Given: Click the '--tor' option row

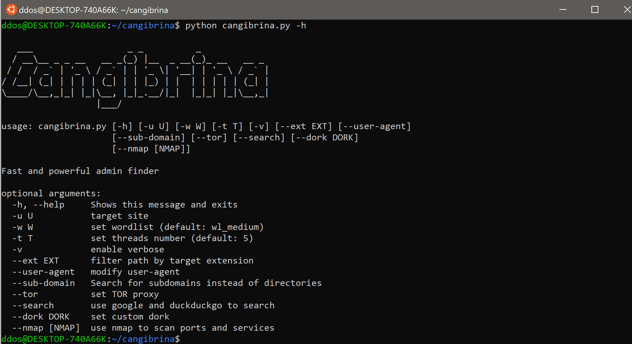Looking at the screenshot, I should point(25,294).
